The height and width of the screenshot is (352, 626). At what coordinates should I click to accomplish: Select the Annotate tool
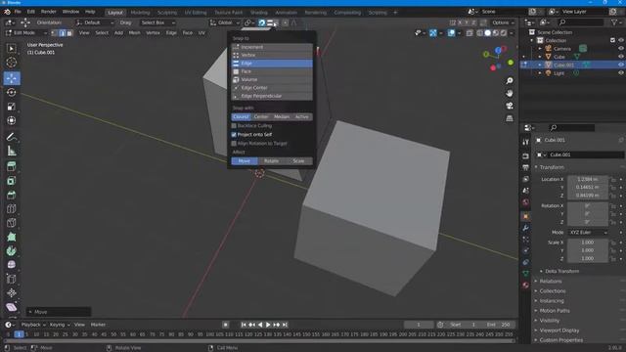[12, 137]
